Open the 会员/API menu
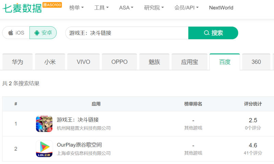The width and height of the screenshot is (274, 164). (x=186, y=8)
